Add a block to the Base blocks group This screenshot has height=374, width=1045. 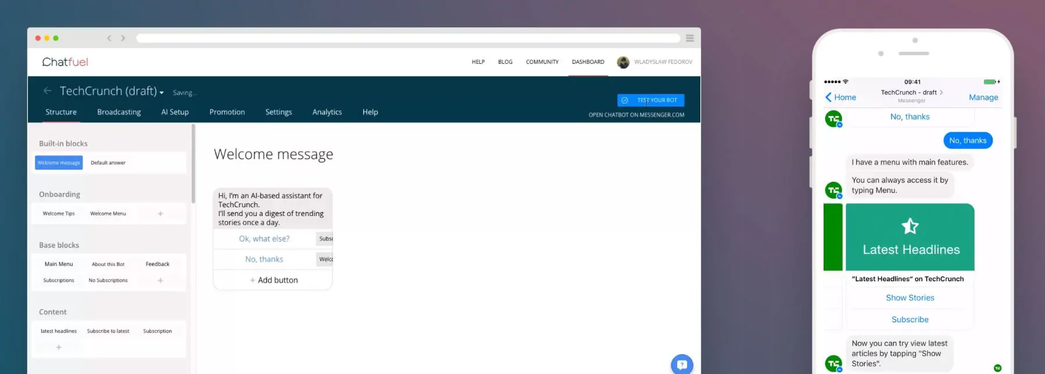[x=160, y=280]
